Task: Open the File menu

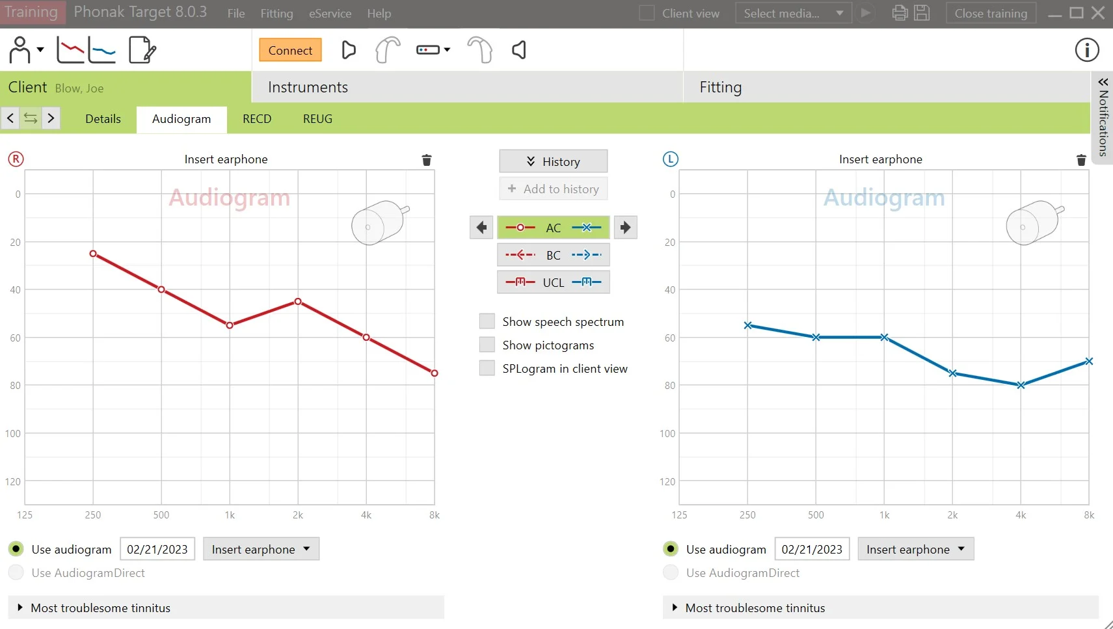Action: point(236,13)
